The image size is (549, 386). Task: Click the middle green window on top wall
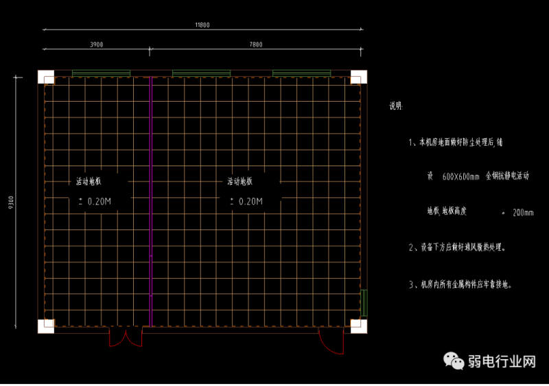pyautogui.click(x=201, y=73)
